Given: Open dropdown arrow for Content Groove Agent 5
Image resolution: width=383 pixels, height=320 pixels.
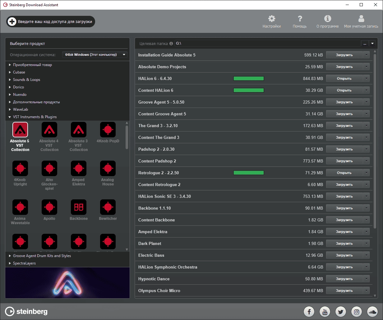Looking at the screenshot, I should (367, 114).
